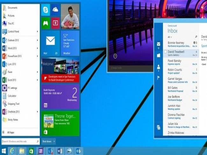Viewport: 207px width, 155px height.
Task: Open Word from taskbar
Action: pos(60,151)
